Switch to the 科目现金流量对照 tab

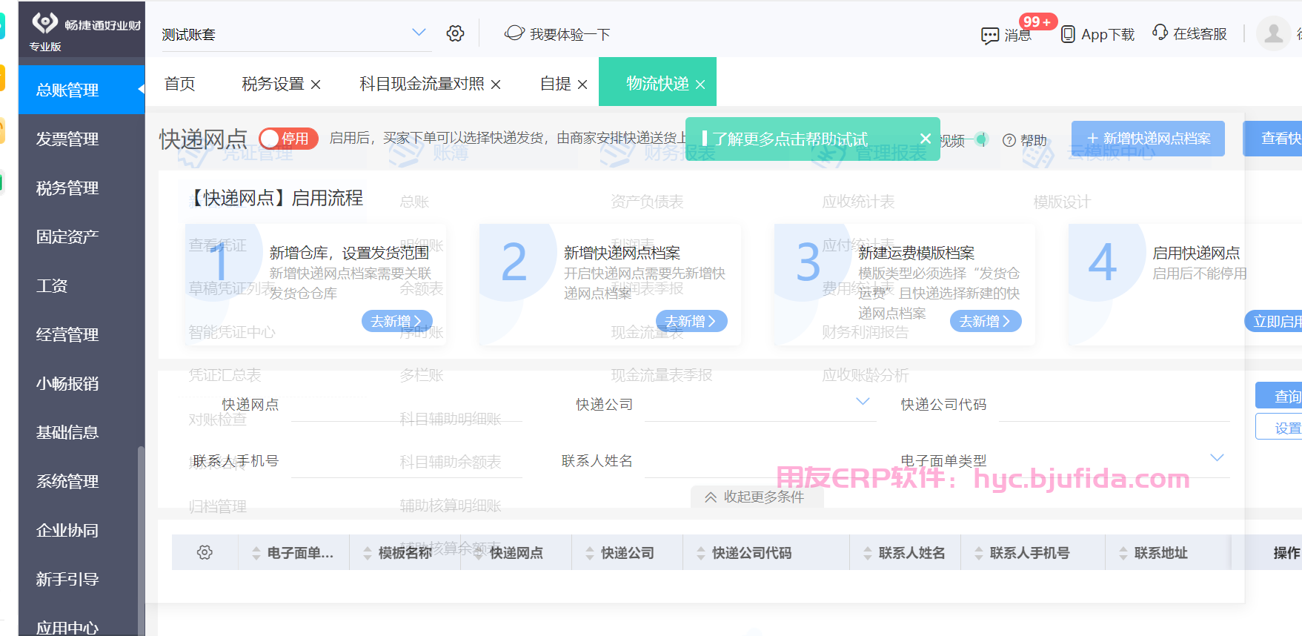tap(422, 84)
